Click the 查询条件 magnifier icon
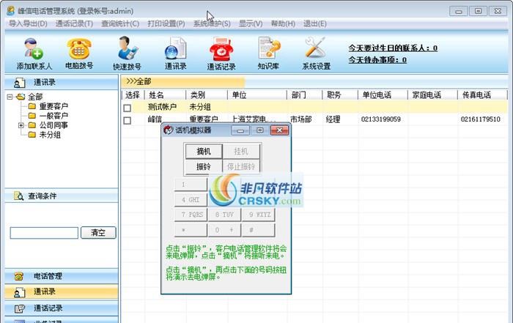The height and width of the screenshot is (323, 513). [x=18, y=196]
